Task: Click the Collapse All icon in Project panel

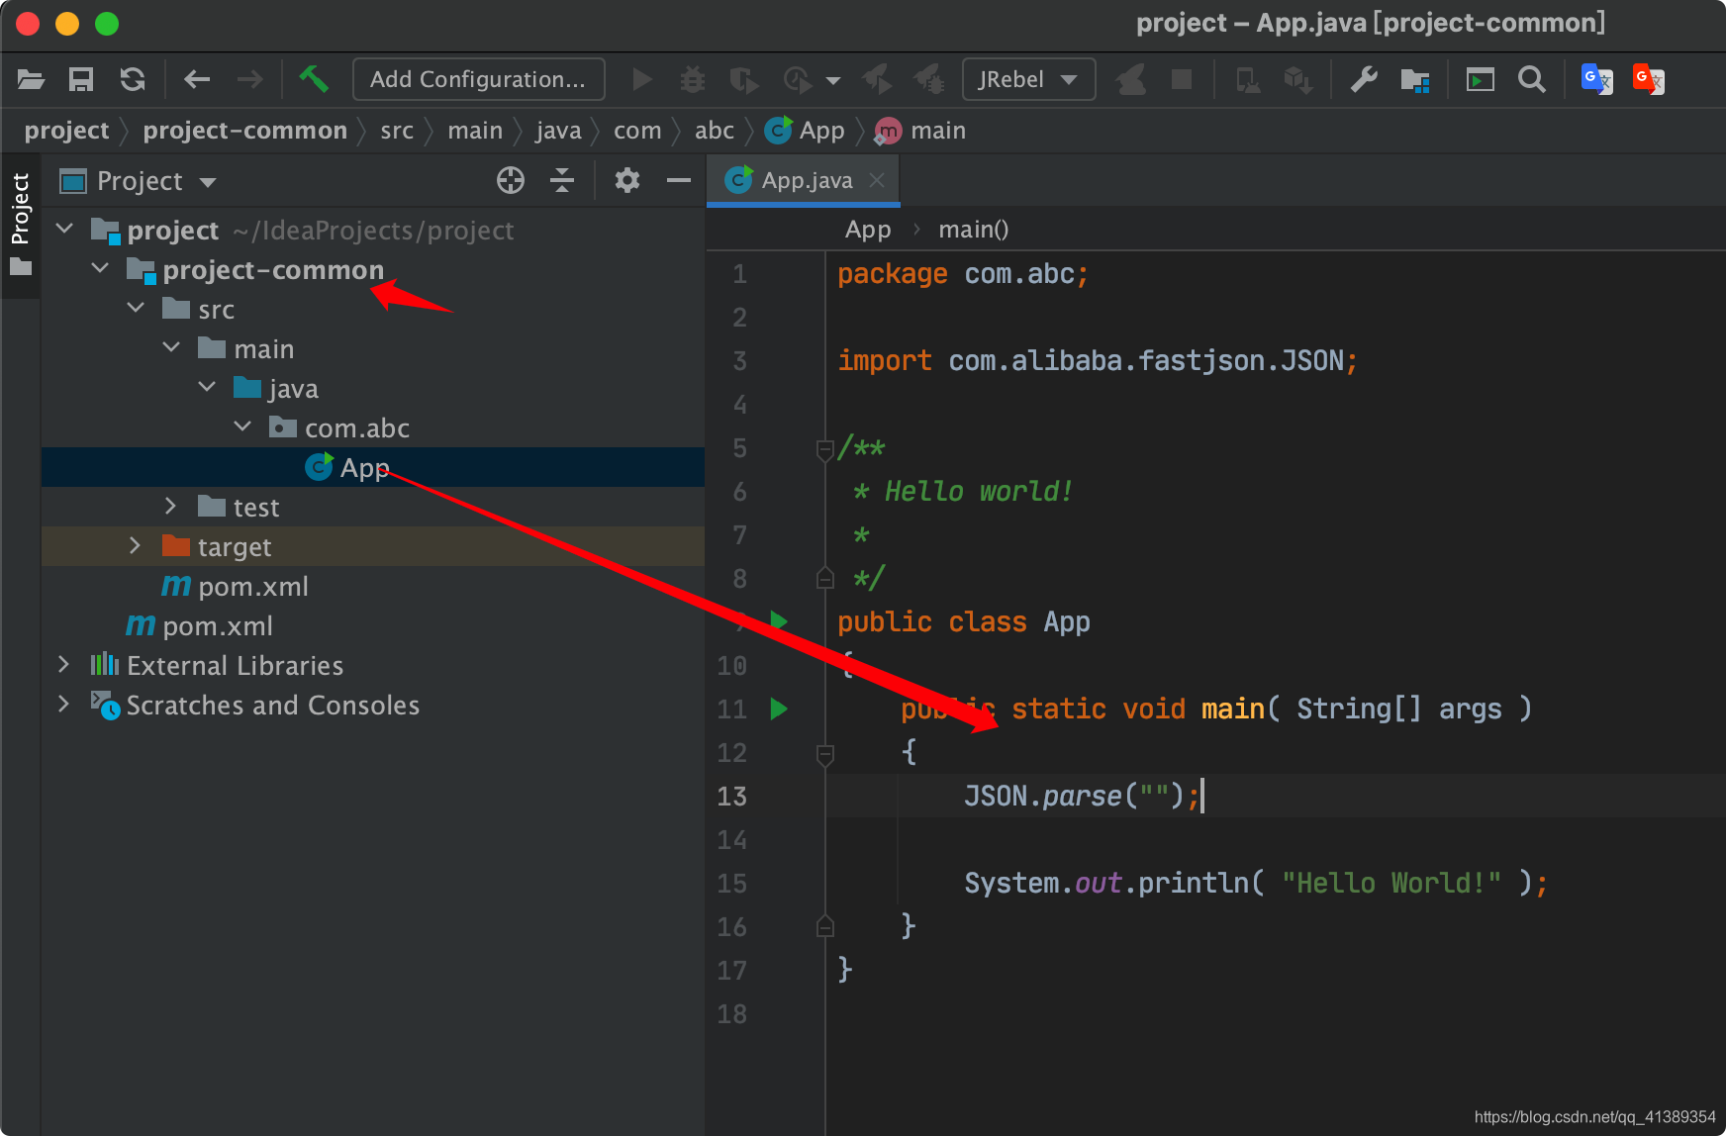Action: 562,180
